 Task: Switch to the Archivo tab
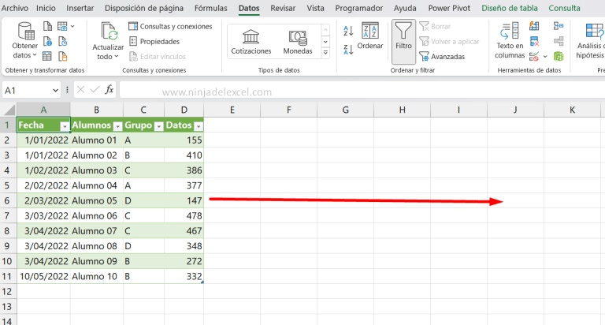(15, 8)
